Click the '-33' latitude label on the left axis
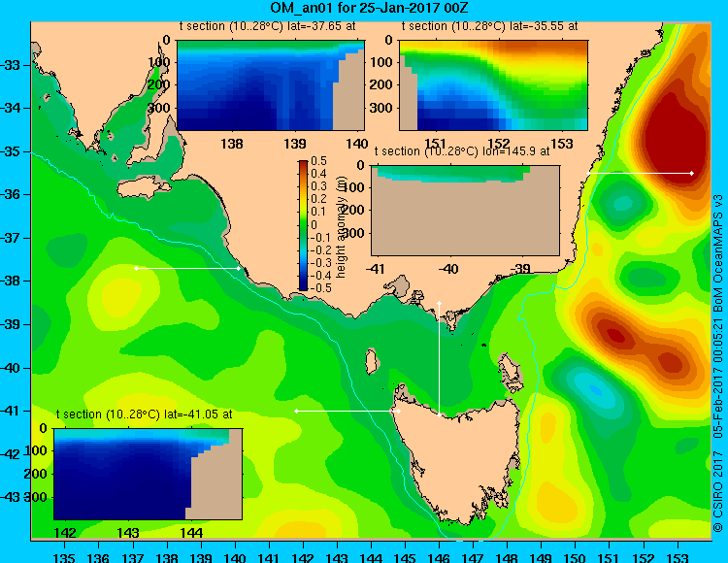Screen dimensions: 728x563 click(10, 64)
